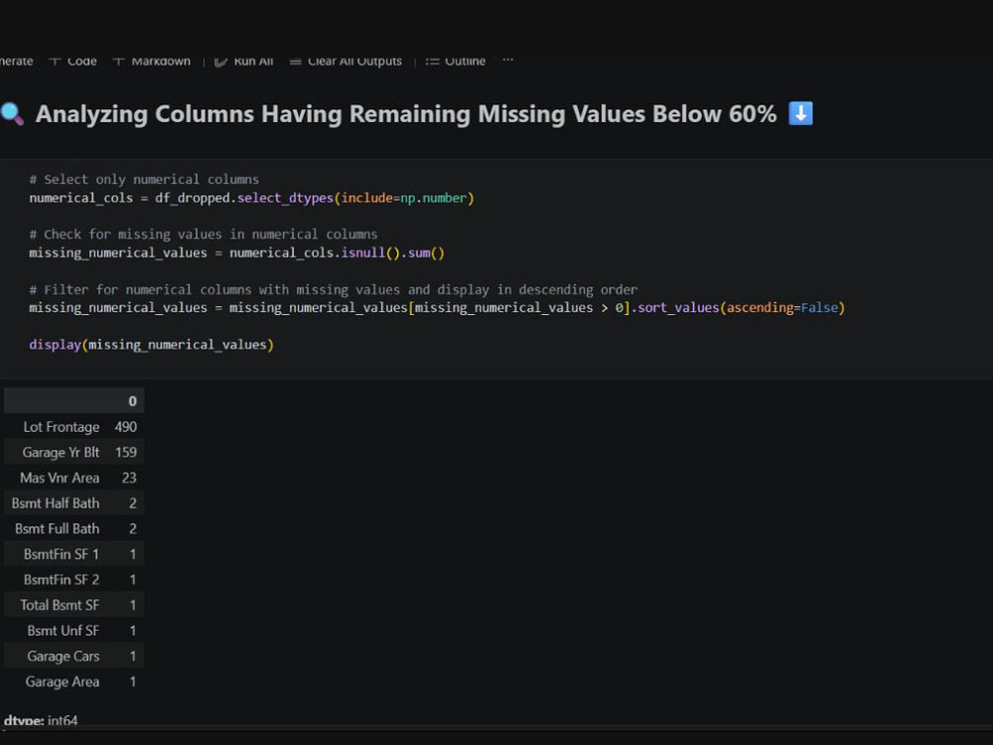Click the display(missing_numerical_values) line
Viewport: 993px width, 745px height.
point(151,345)
